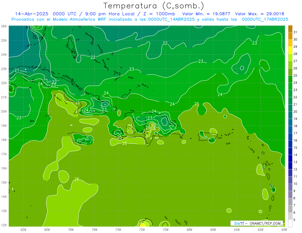Viewport: 302px width, 233px height.
Task: Click 'Valor Min. = 19.0877' text
Action: tap(206, 14)
